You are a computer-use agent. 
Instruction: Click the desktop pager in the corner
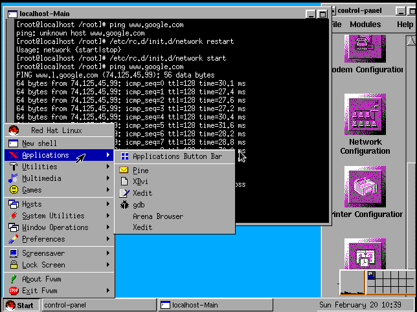click(x=377, y=283)
